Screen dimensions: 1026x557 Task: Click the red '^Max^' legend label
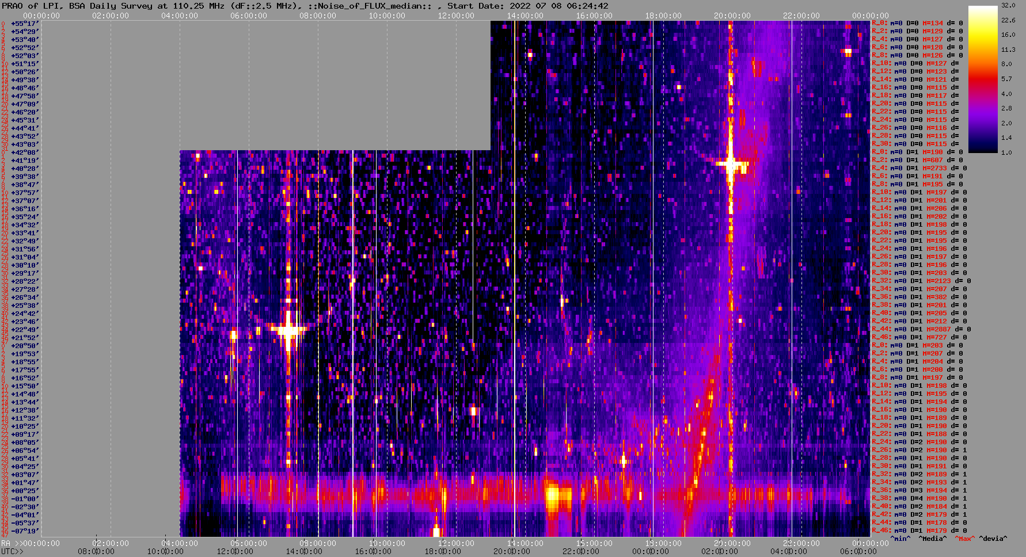point(966,539)
